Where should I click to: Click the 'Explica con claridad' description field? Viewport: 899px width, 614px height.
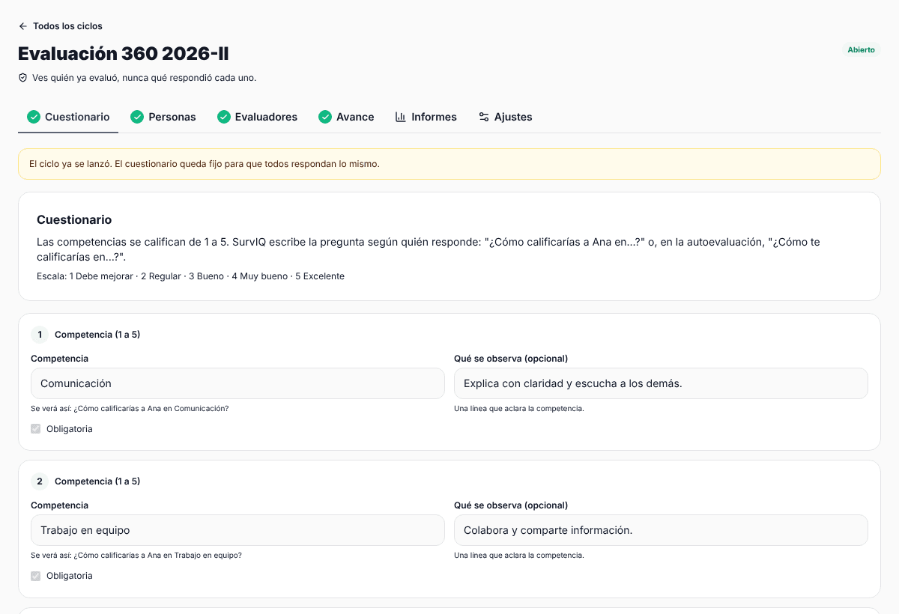tap(661, 383)
